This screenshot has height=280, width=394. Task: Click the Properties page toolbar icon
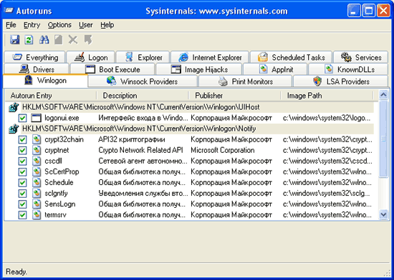tap(59, 40)
